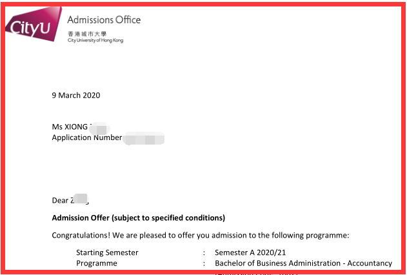Click the Starting Semester label

[107, 252]
